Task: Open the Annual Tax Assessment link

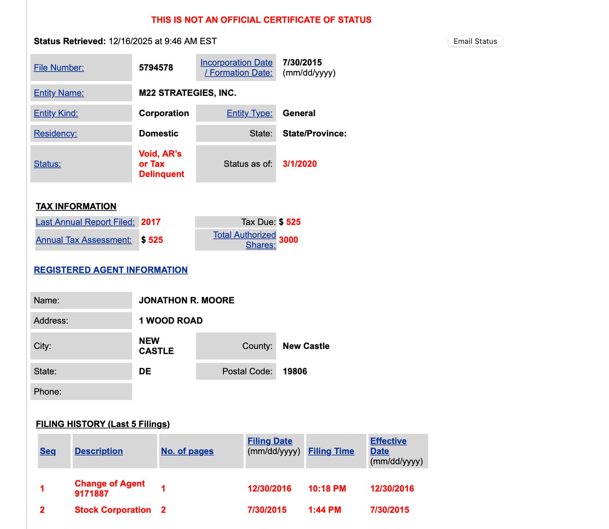Action: pyautogui.click(x=84, y=240)
